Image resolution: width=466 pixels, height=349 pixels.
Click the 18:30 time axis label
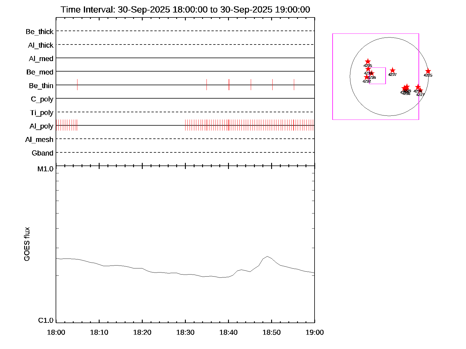click(x=185, y=332)
